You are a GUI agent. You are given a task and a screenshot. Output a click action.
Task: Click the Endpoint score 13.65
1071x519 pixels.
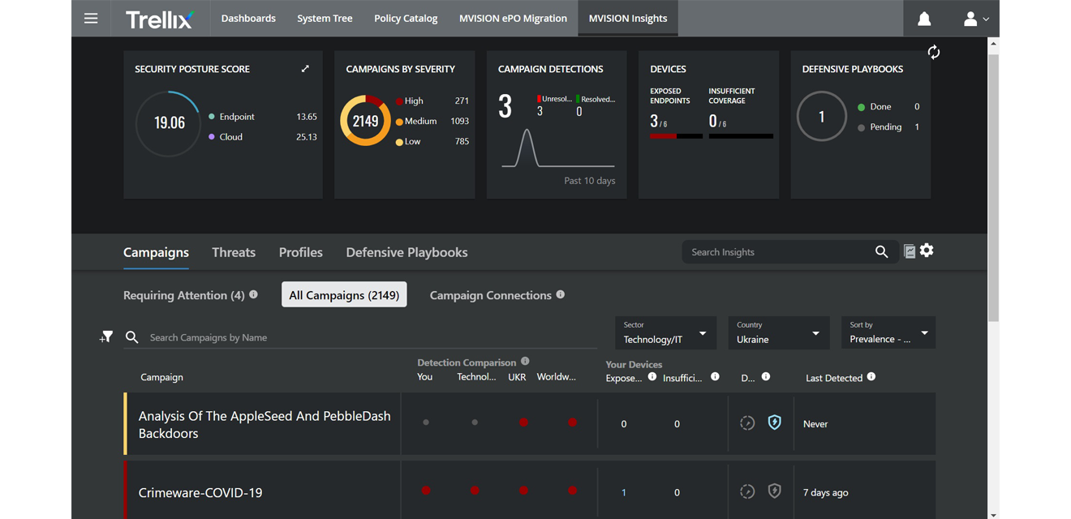click(x=307, y=117)
